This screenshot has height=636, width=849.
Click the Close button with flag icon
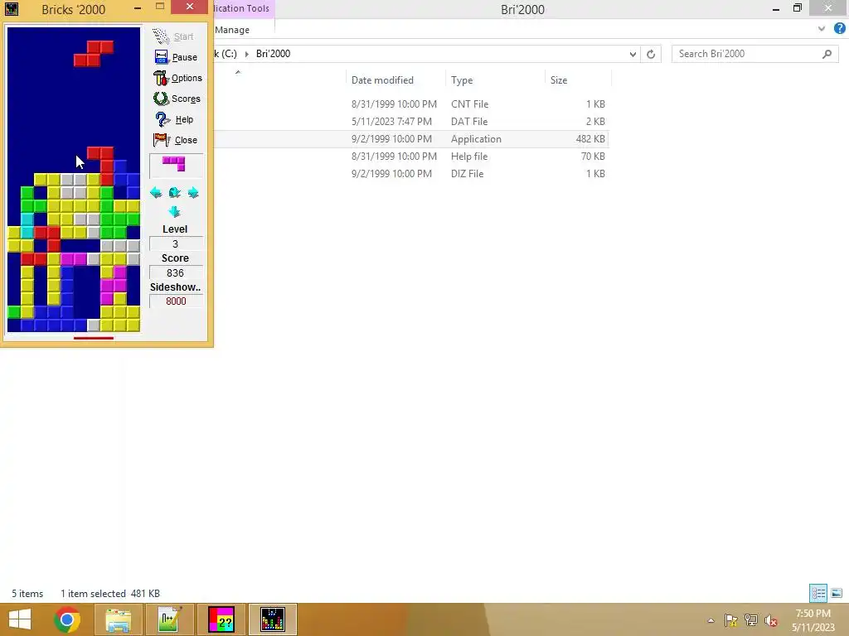click(176, 140)
